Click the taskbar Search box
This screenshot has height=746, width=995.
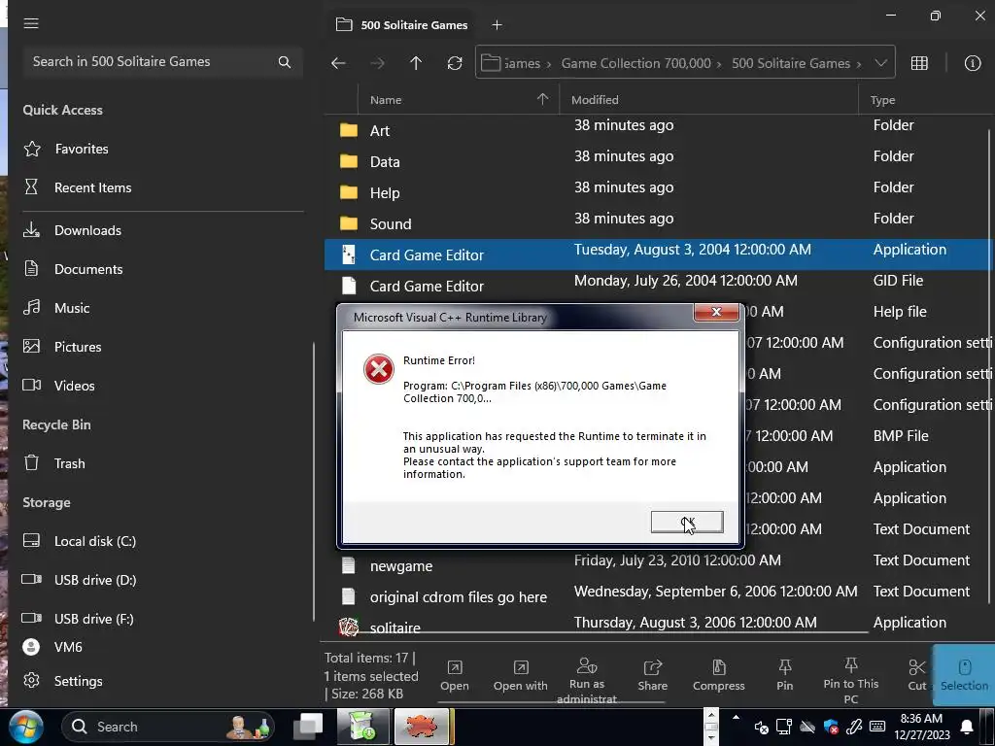(168, 727)
